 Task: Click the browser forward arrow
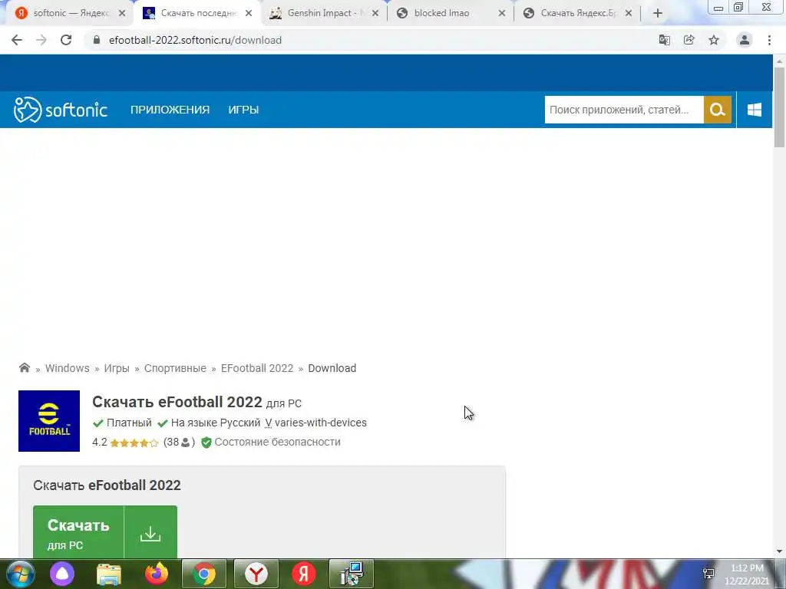41,40
